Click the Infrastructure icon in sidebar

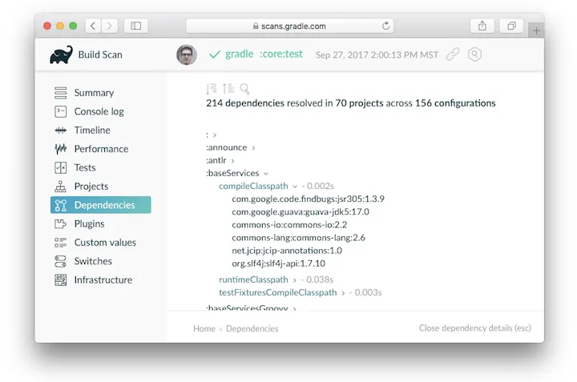tap(61, 279)
